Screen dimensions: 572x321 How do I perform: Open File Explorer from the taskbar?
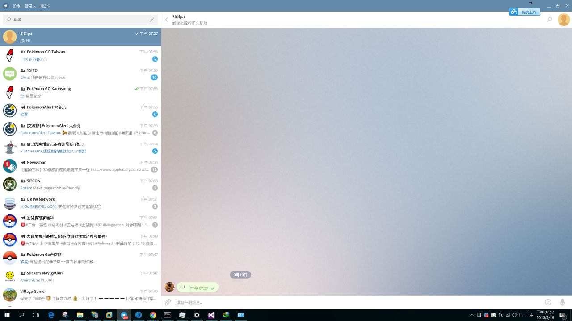pyautogui.click(x=80, y=315)
